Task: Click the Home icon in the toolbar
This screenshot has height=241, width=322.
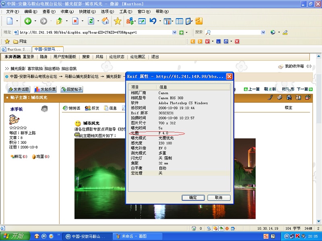Action: tap(105, 21)
